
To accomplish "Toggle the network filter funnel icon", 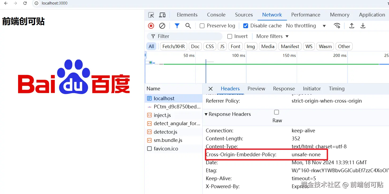I will [177, 26].
